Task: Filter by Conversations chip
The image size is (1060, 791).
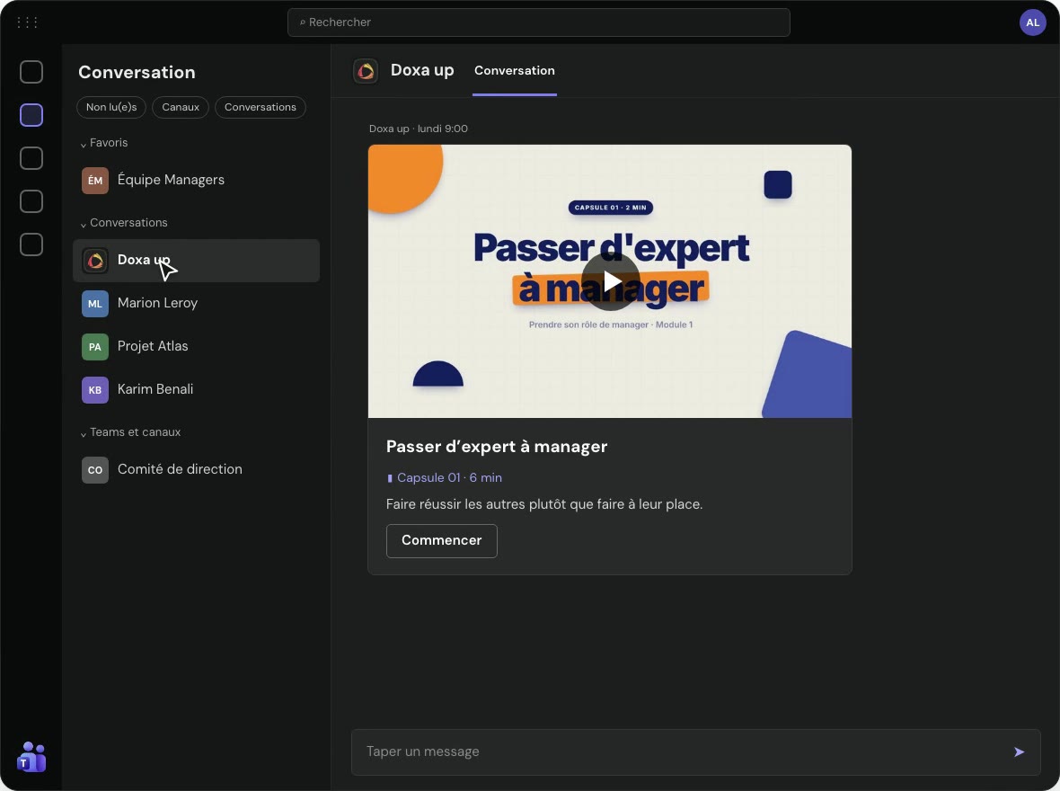Action: (x=261, y=107)
